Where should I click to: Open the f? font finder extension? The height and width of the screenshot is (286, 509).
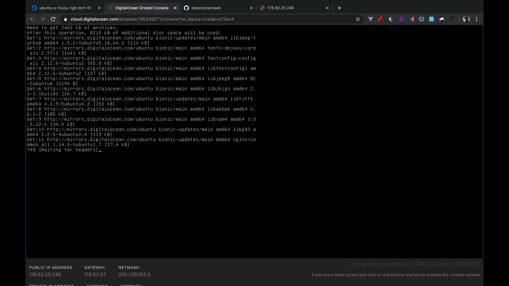[452, 19]
